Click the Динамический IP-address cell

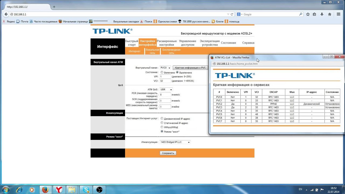pyautogui.click(x=312, y=104)
